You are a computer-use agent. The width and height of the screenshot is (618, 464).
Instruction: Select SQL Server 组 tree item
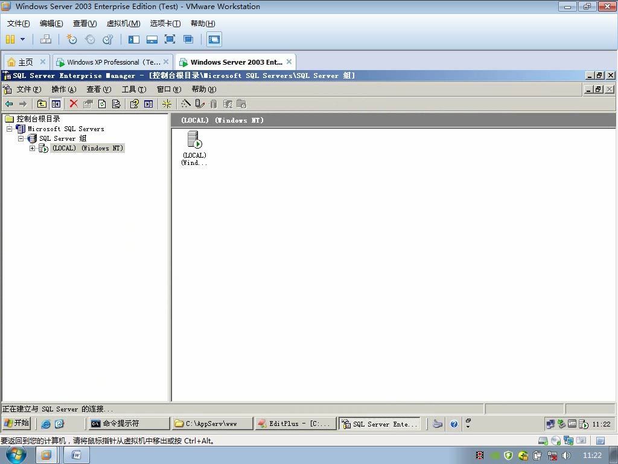(x=63, y=138)
